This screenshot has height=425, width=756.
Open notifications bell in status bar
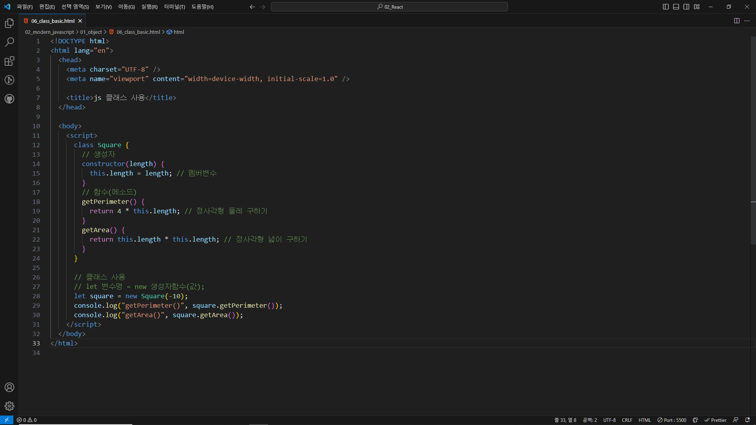click(x=747, y=420)
